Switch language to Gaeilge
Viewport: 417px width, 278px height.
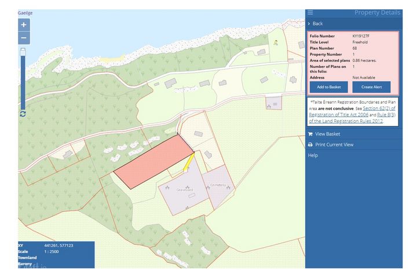click(25, 12)
